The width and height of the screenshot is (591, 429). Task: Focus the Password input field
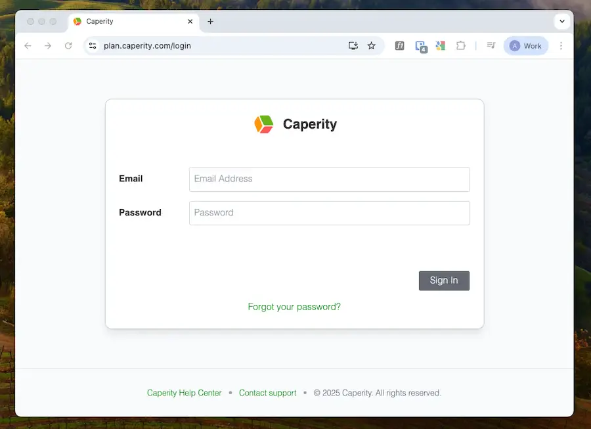click(329, 213)
